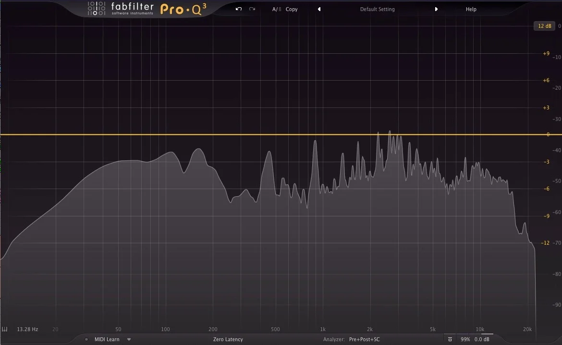The width and height of the screenshot is (562, 345).
Task: Enable MIDI Learn
Action: [108, 339]
